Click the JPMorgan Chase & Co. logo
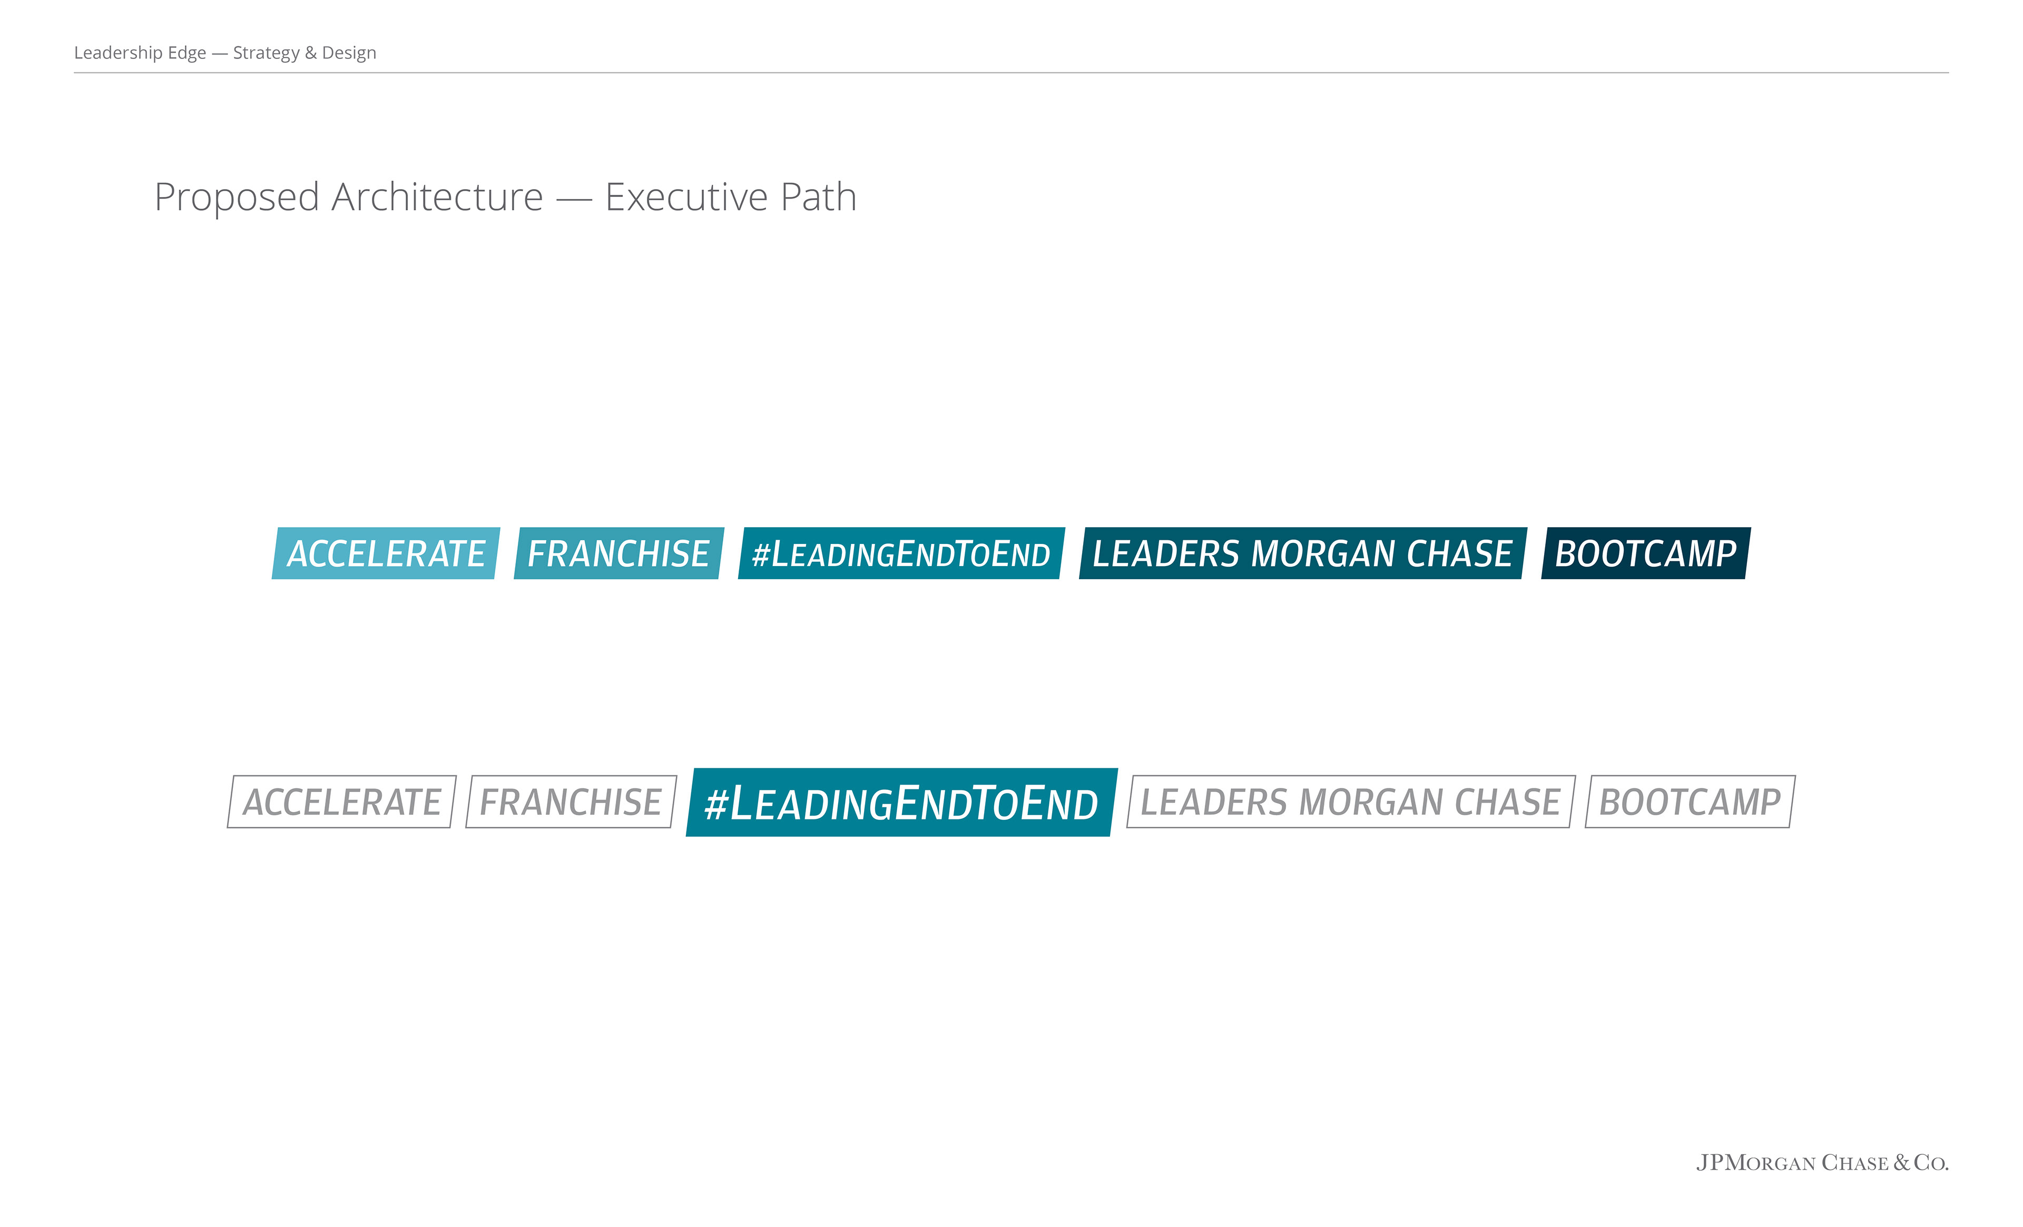 (1822, 1163)
